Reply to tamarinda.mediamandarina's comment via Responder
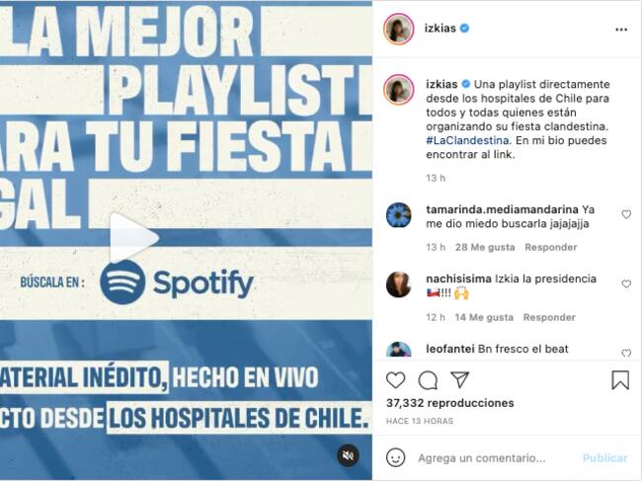The width and height of the screenshot is (642, 481). (x=551, y=247)
